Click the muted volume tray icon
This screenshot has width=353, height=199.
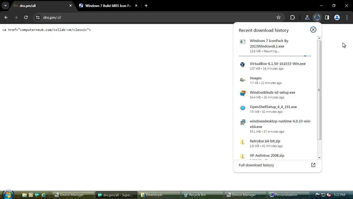(329, 195)
